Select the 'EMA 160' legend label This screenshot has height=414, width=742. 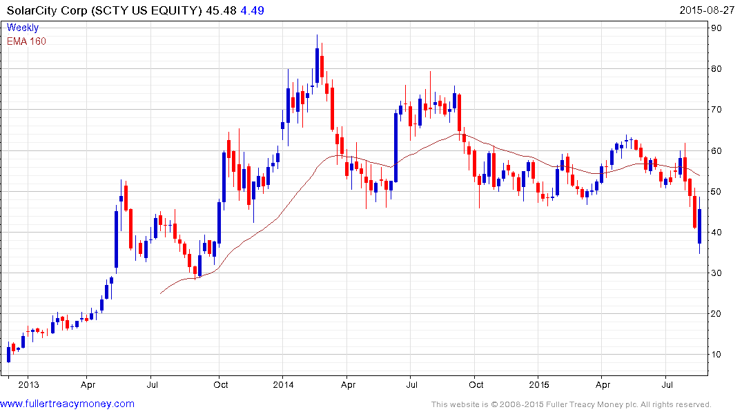coord(26,41)
